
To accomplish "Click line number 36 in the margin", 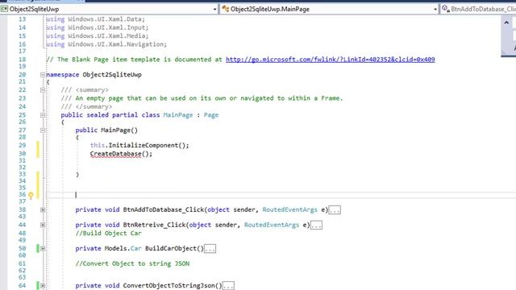I will [22, 195].
